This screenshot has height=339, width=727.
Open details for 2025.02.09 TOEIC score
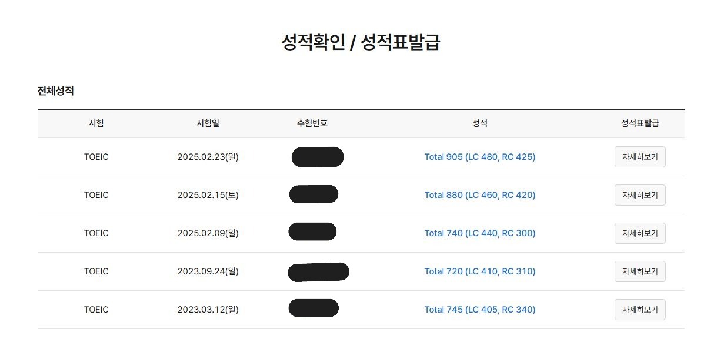point(640,233)
